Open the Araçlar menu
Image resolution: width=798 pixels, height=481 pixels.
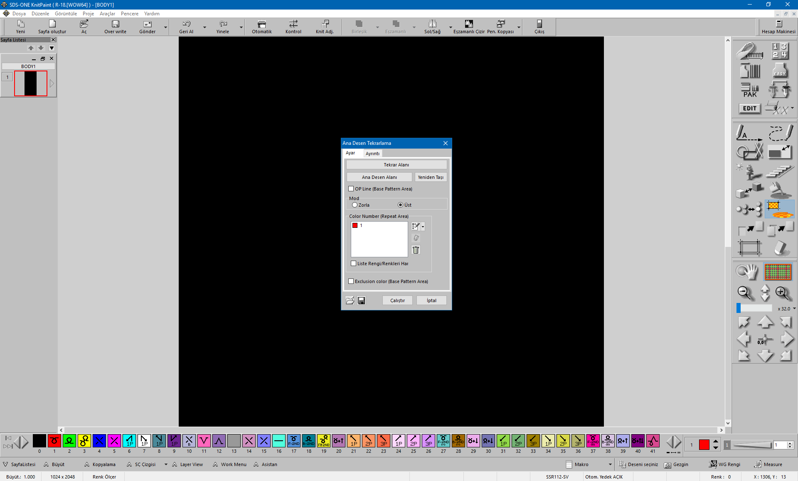coord(107,14)
